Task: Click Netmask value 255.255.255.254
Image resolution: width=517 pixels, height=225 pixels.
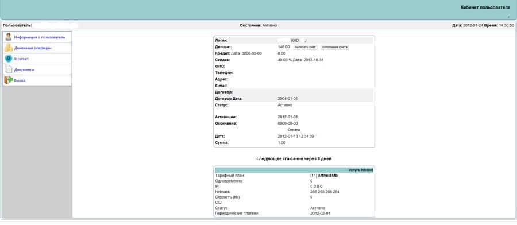Action: (x=325, y=191)
